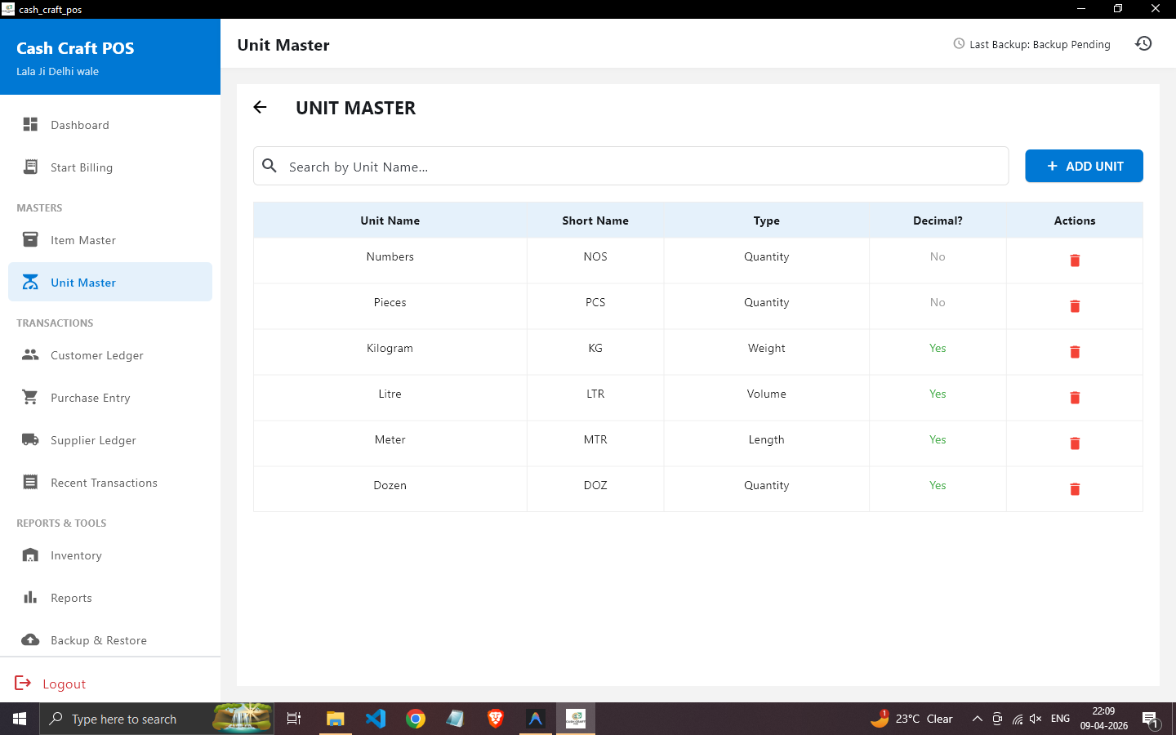Open Supplier Ledger

(x=110, y=440)
